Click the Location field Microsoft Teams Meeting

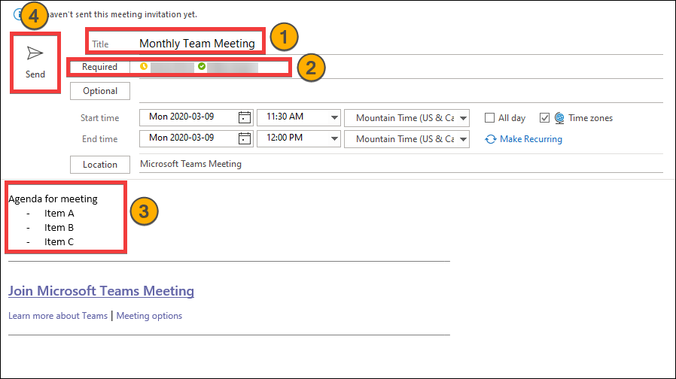click(x=401, y=164)
